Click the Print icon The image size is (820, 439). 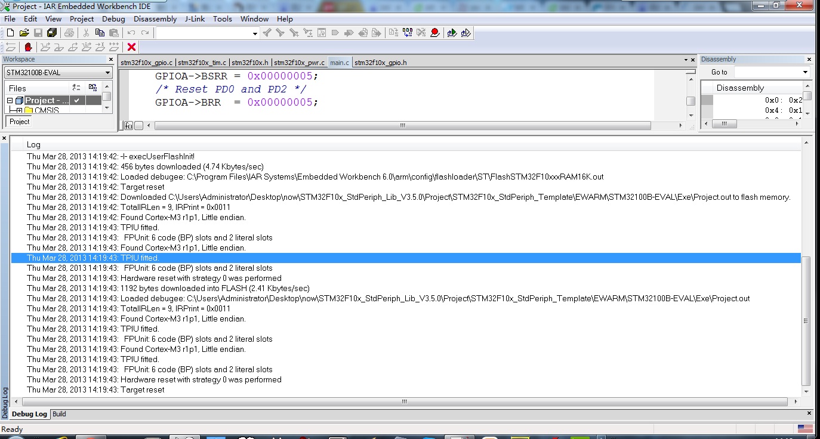click(69, 33)
